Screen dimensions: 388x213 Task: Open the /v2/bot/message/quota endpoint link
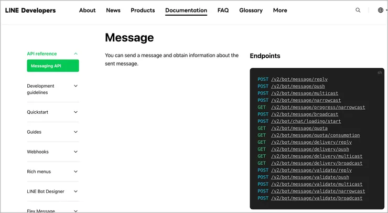click(299, 128)
